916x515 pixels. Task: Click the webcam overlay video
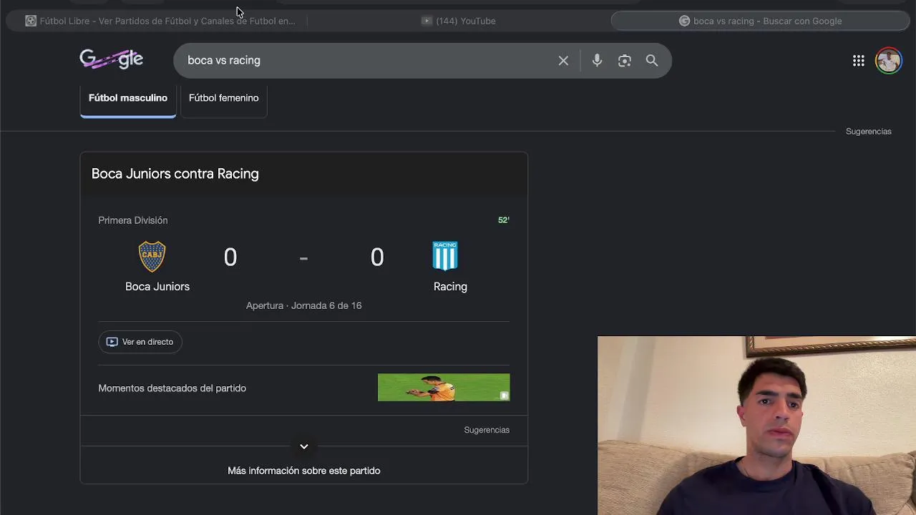point(756,426)
